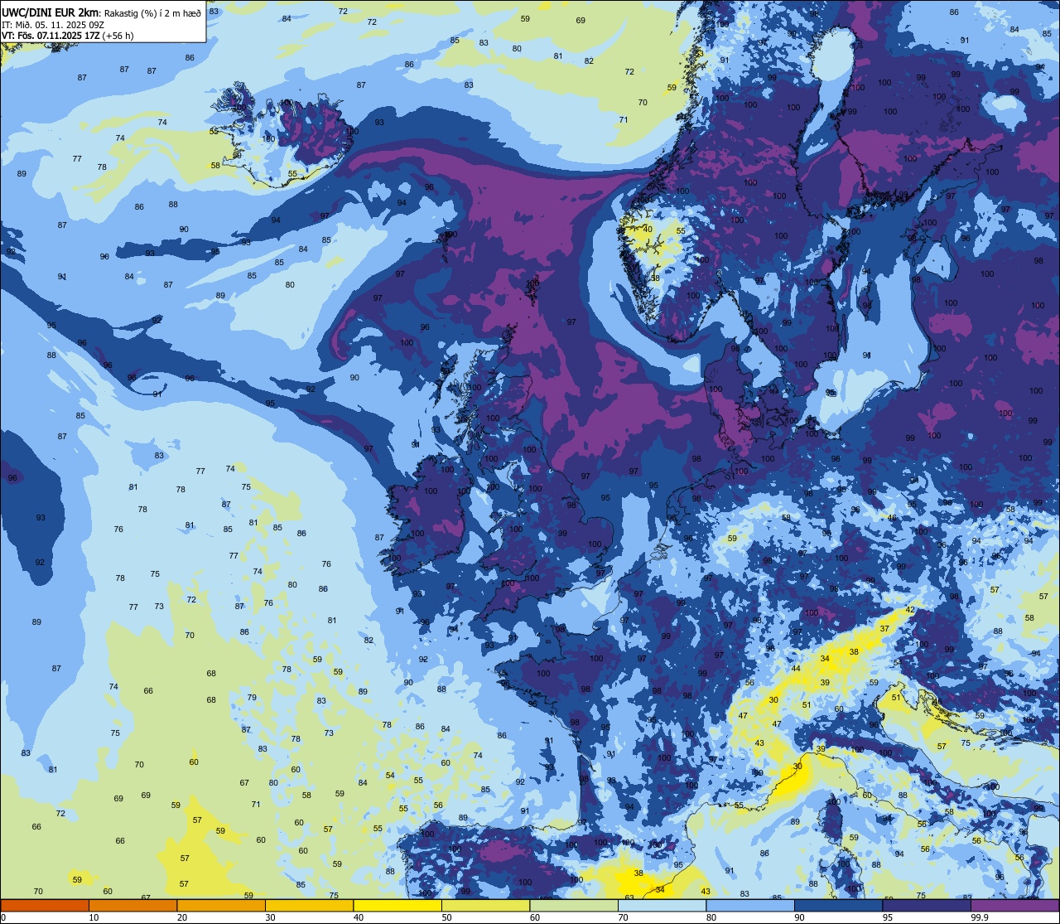Click the '46' humidity value on the map
Viewport: 1060px width, 924px height.
click(892, 517)
